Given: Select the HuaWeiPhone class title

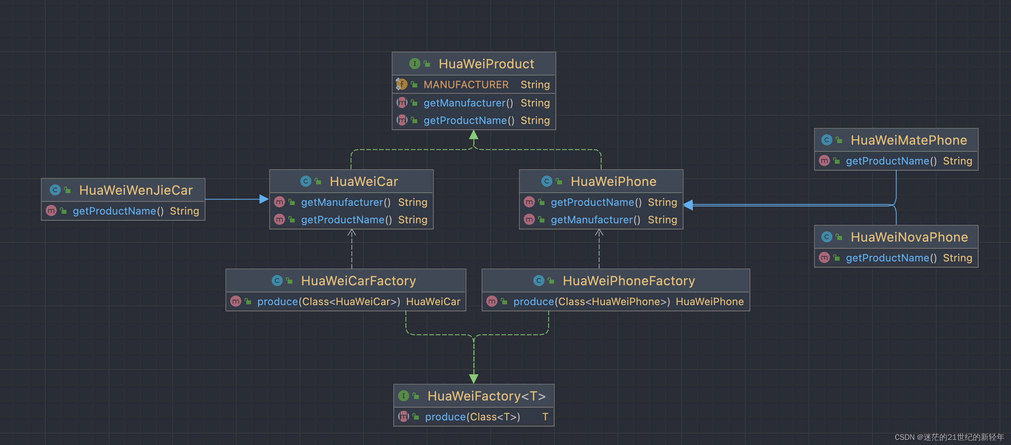Looking at the screenshot, I should coord(613,181).
